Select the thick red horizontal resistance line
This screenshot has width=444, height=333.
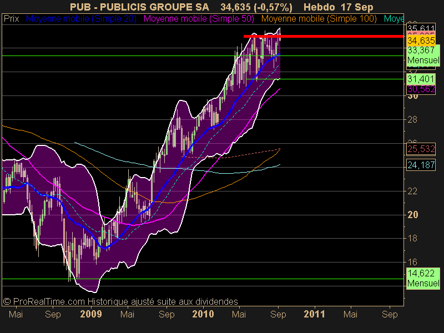click(324, 36)
